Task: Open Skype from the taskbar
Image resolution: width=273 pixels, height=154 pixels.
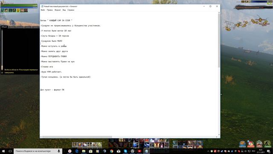Action: 125,151
